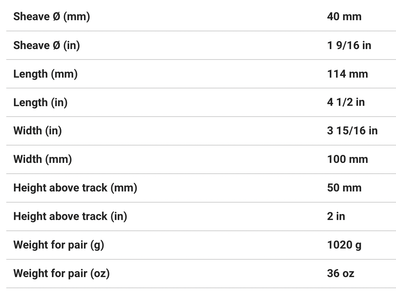Select the "1020 g" weight value
This screenshot has height=291, width=396.
tap(344, 245)
